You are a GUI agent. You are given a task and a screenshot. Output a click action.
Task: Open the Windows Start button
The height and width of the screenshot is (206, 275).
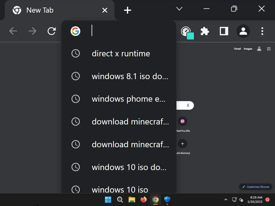108,200
